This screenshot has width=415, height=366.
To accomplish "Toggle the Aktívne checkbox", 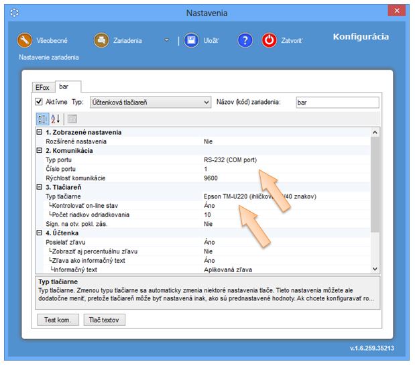I will click(x=39, y=103).
